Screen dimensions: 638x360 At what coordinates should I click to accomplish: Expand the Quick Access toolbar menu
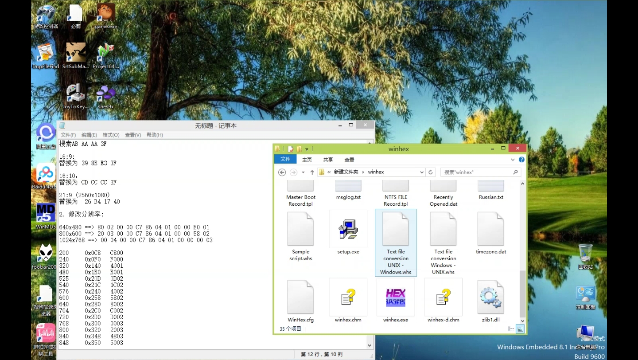(x=306, y=149)
